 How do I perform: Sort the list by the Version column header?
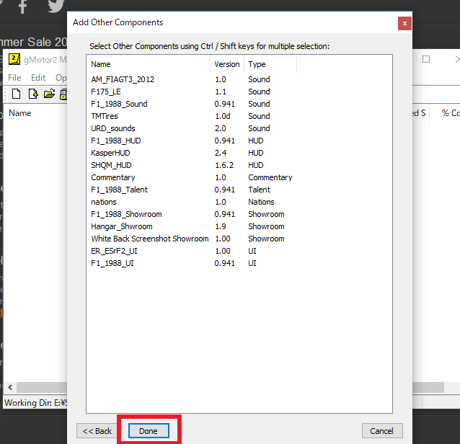226,64
